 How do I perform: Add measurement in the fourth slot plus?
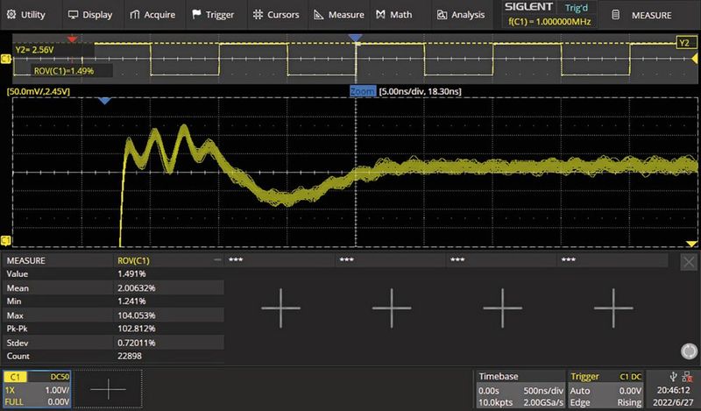coord(502,308)
